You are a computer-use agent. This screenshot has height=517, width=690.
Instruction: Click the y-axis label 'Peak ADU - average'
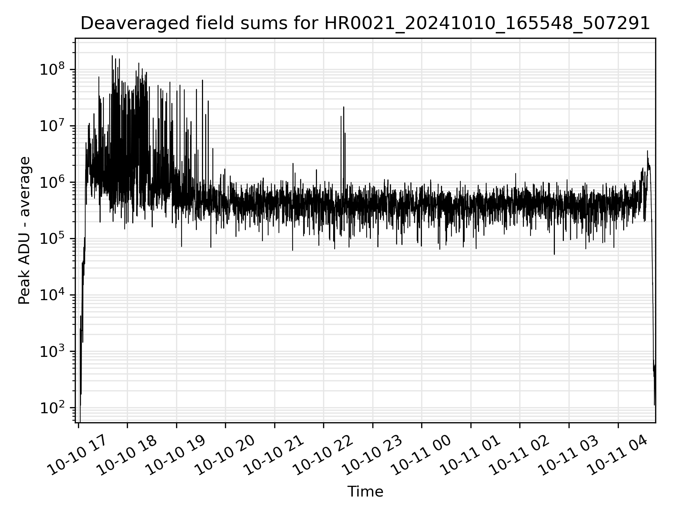[24, 230]
